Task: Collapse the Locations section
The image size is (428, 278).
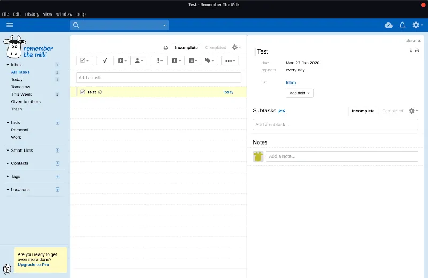Action: (x=7, y=190)
